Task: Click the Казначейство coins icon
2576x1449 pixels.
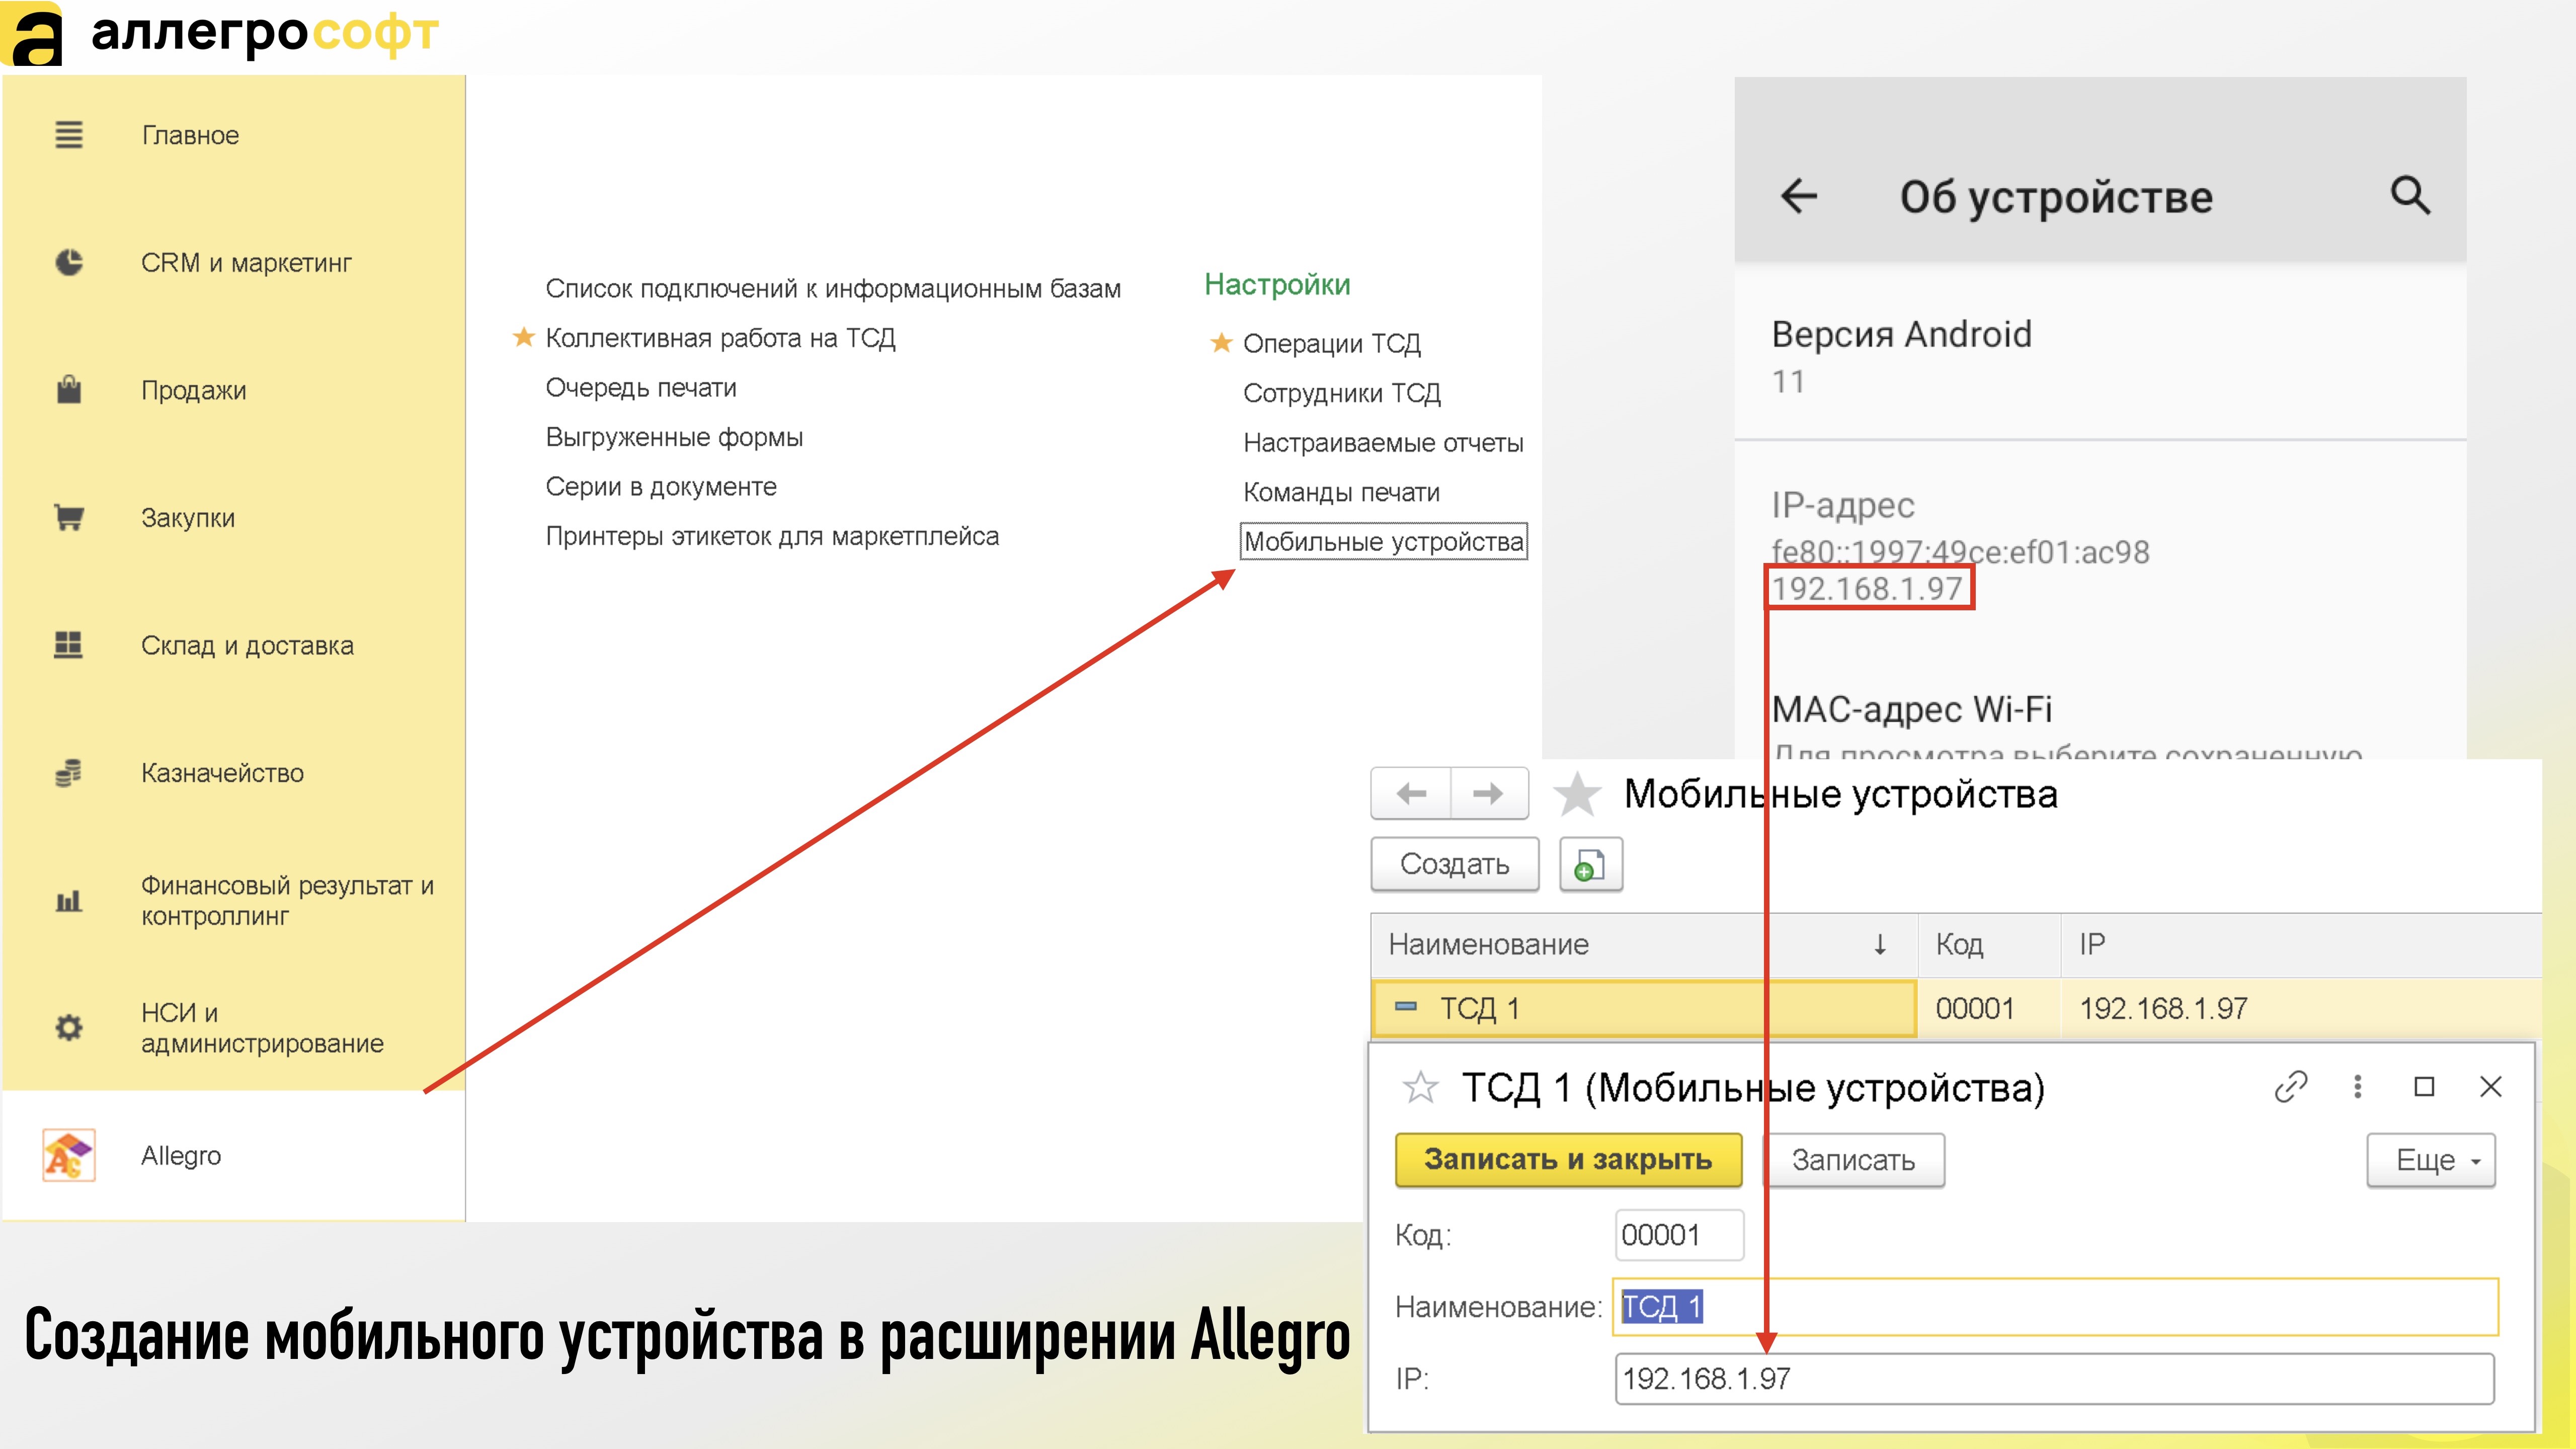Action: (68, 773)
